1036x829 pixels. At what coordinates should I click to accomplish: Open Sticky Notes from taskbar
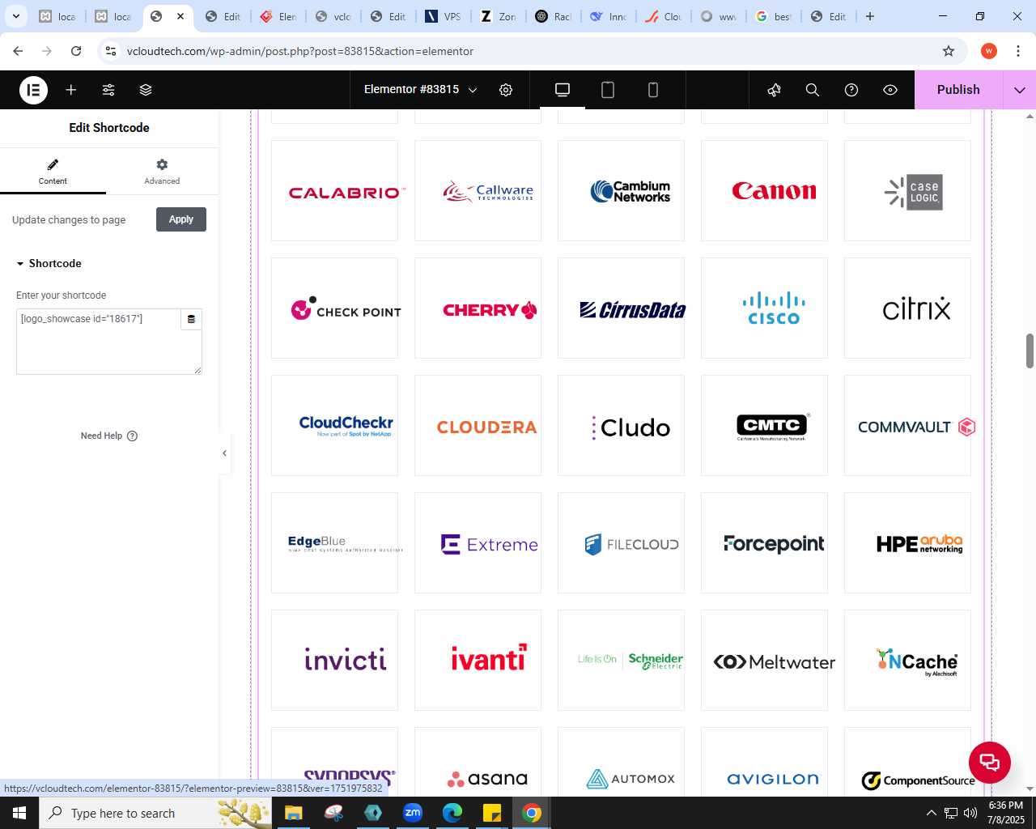click(492, 813)
